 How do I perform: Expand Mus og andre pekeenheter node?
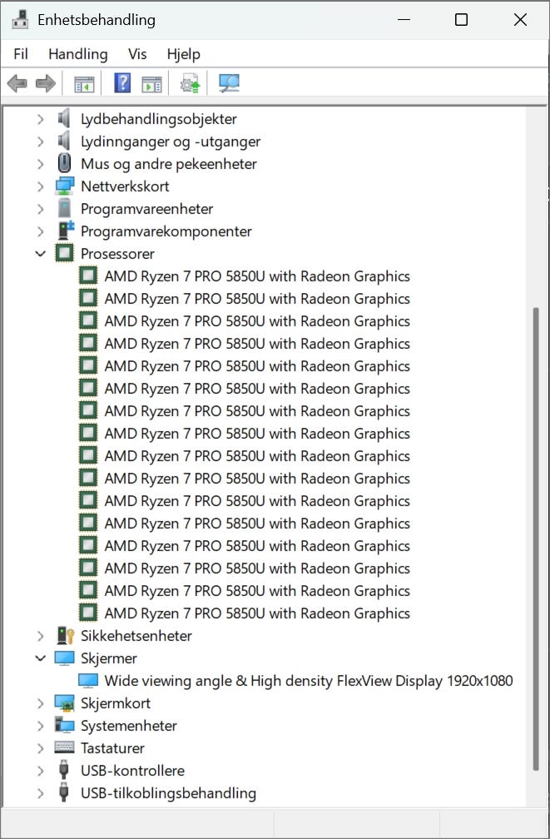coord(41,164)
